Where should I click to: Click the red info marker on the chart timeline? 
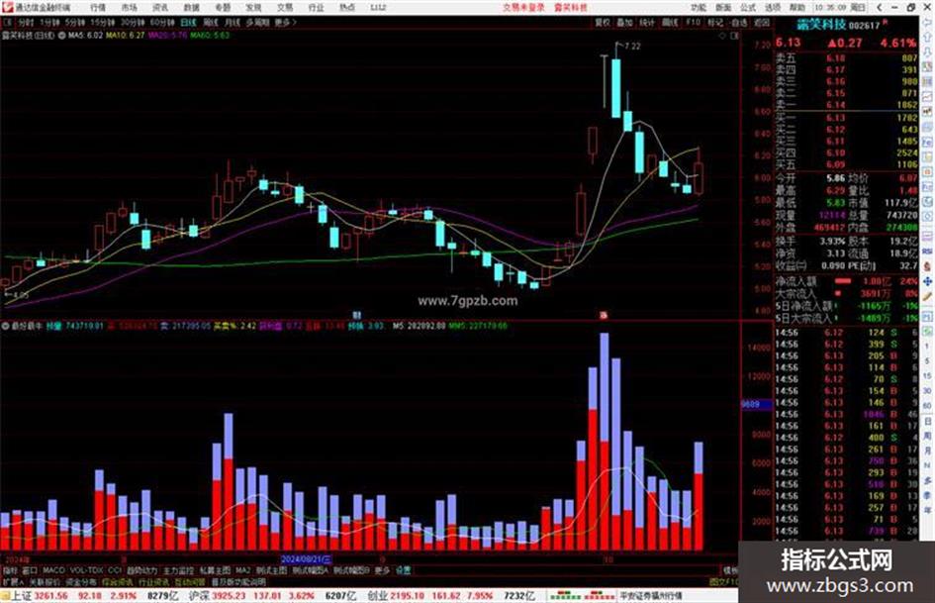pos(604,315)
